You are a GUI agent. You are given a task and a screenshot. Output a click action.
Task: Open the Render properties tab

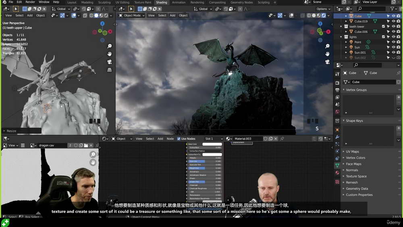(x=337, y=83)
